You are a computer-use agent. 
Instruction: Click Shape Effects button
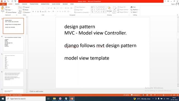123,12
